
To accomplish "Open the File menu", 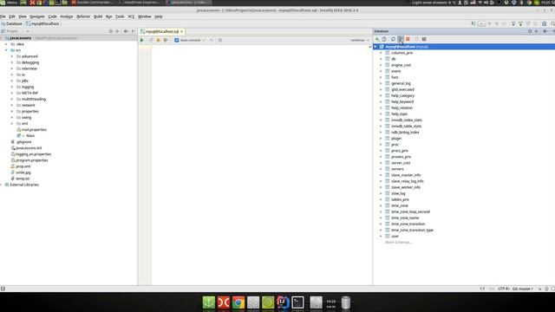I will [3, 16].
